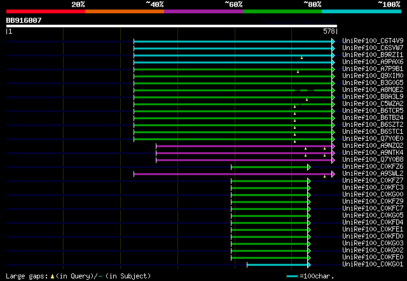Select label UniRef100_B6TB24
Image resolution: width=407 pixels, height=281 pixels.
[373, 118]
